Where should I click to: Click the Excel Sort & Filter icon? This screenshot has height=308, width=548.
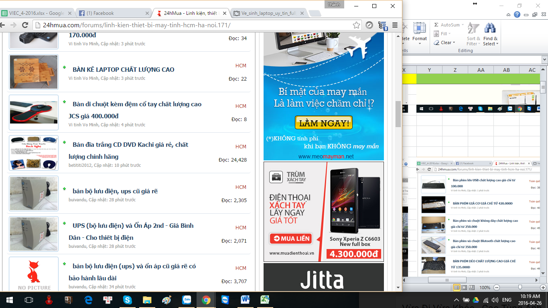tap(473, 35)
